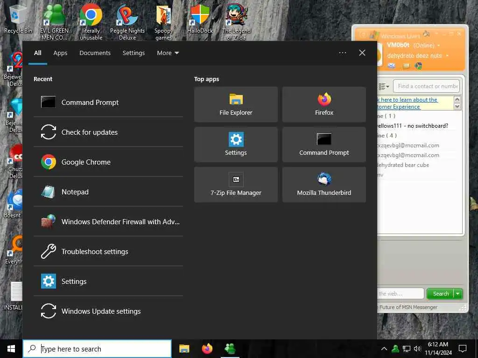Open search options ellipsis menu
Image resolution: width=478 pixels, height=358 pixels.
[342, 53]
